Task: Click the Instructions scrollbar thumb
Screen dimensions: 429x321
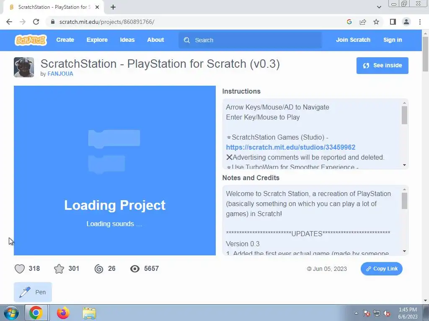Action: (404, 115)
